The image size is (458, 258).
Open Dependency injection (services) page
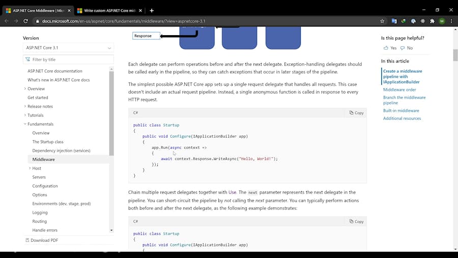61,150
